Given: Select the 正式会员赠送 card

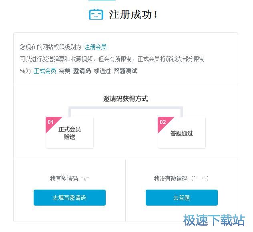Looking at the screenshot, I should [x=70, y=133].
